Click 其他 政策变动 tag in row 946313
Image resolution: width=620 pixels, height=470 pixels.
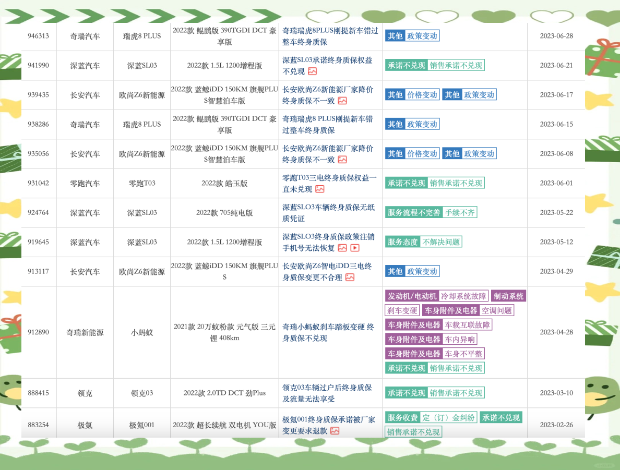coord(412,36)
